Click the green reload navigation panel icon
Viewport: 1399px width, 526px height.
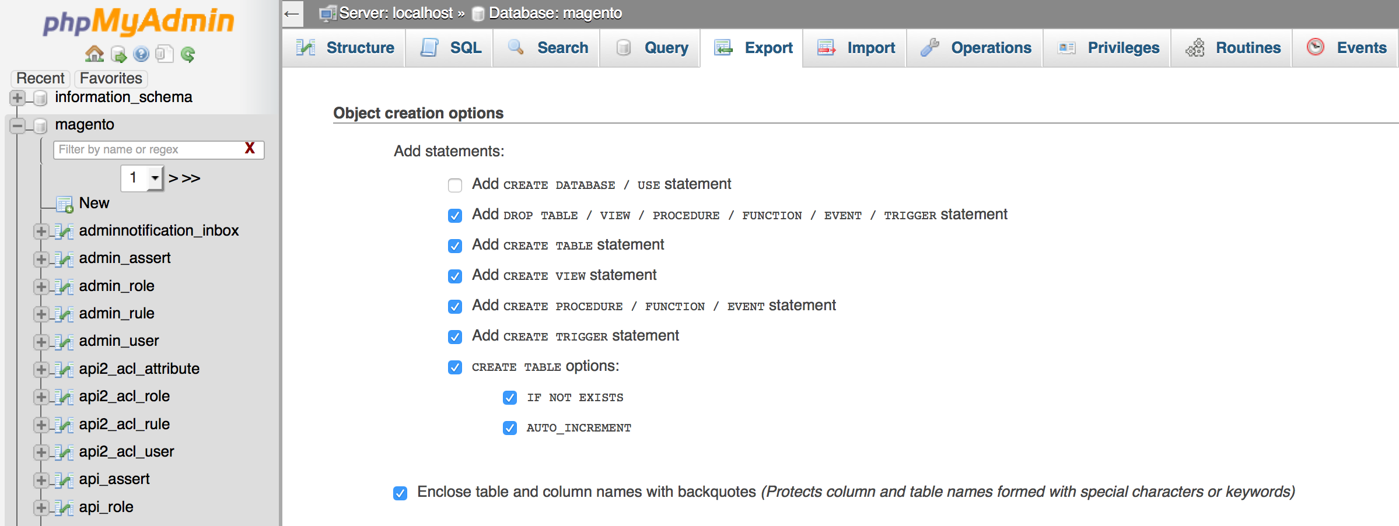(188, 54)
